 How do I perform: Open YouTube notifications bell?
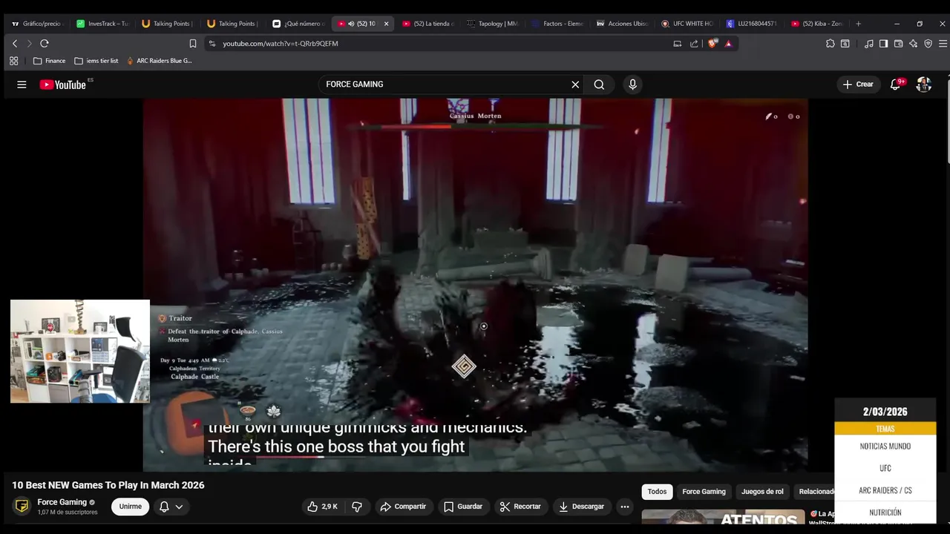point(895,85)
